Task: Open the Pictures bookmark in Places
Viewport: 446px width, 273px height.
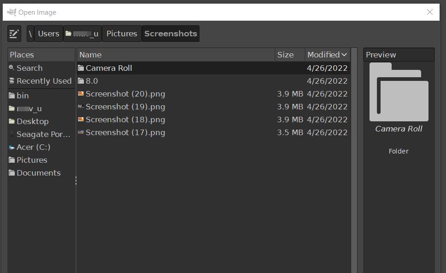Action: tap(41, 160)
